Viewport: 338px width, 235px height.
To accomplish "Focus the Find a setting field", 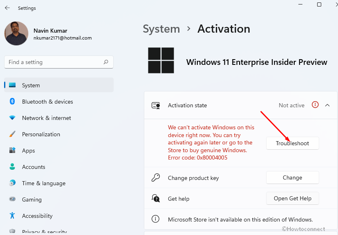I will point(58,62).
